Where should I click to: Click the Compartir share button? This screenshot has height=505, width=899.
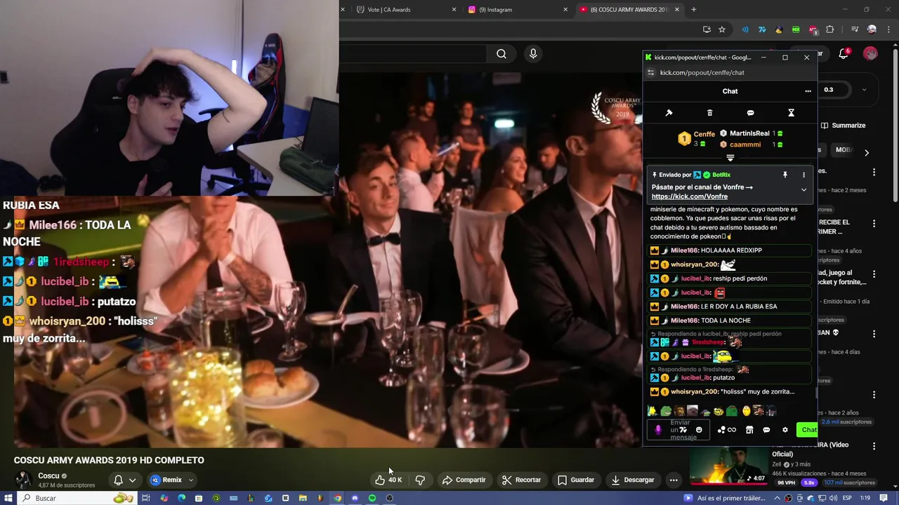[464, 480]
